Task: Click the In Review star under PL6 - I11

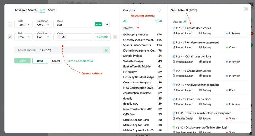Action: coord(227,33)
